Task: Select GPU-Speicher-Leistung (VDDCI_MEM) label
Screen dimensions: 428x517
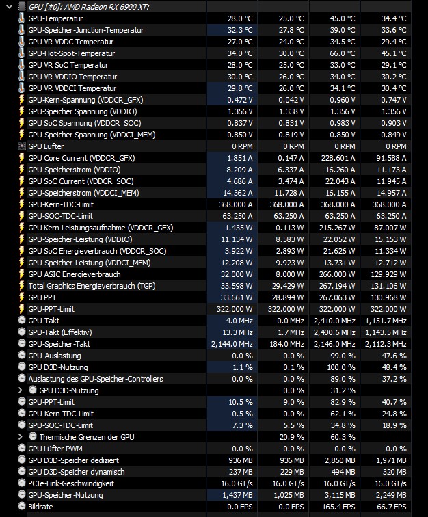Action: (x=90, y=263)
